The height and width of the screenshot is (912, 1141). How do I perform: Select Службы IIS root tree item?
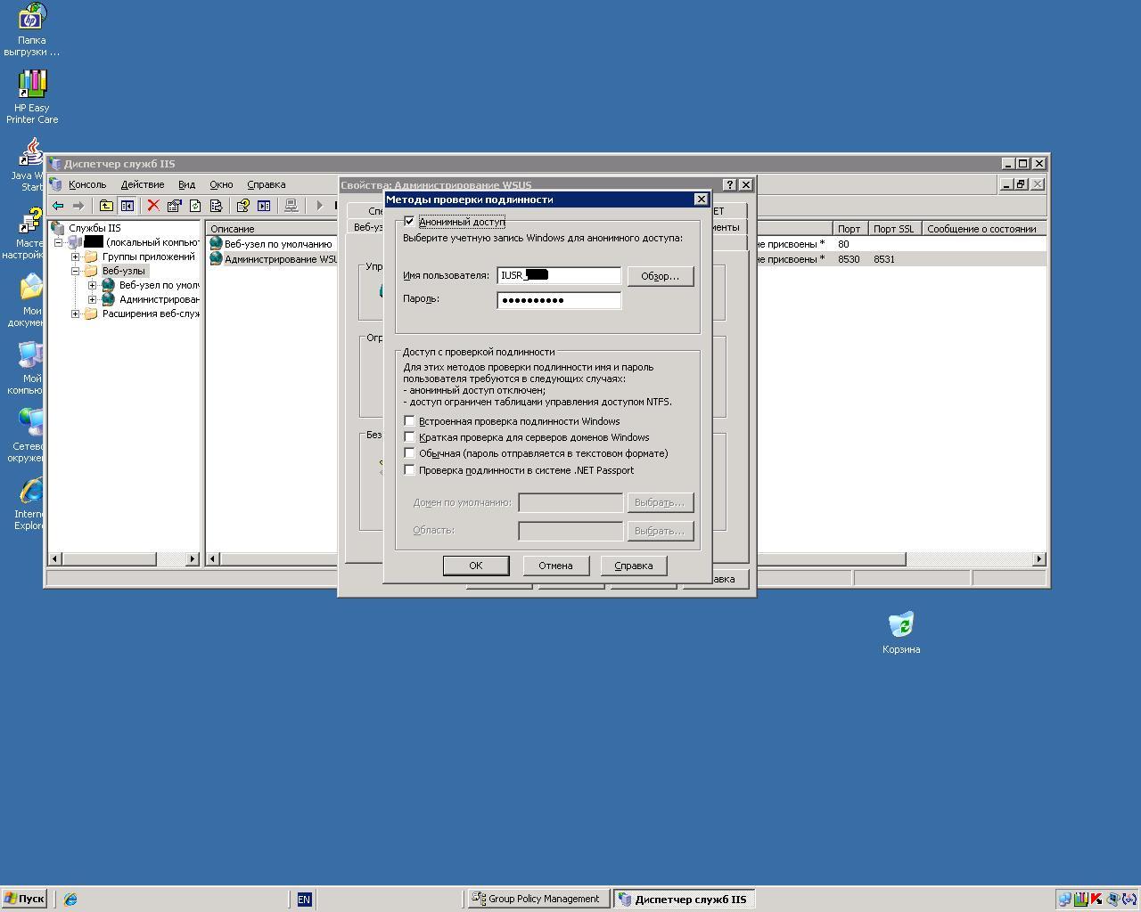click(x=94, y=228)
